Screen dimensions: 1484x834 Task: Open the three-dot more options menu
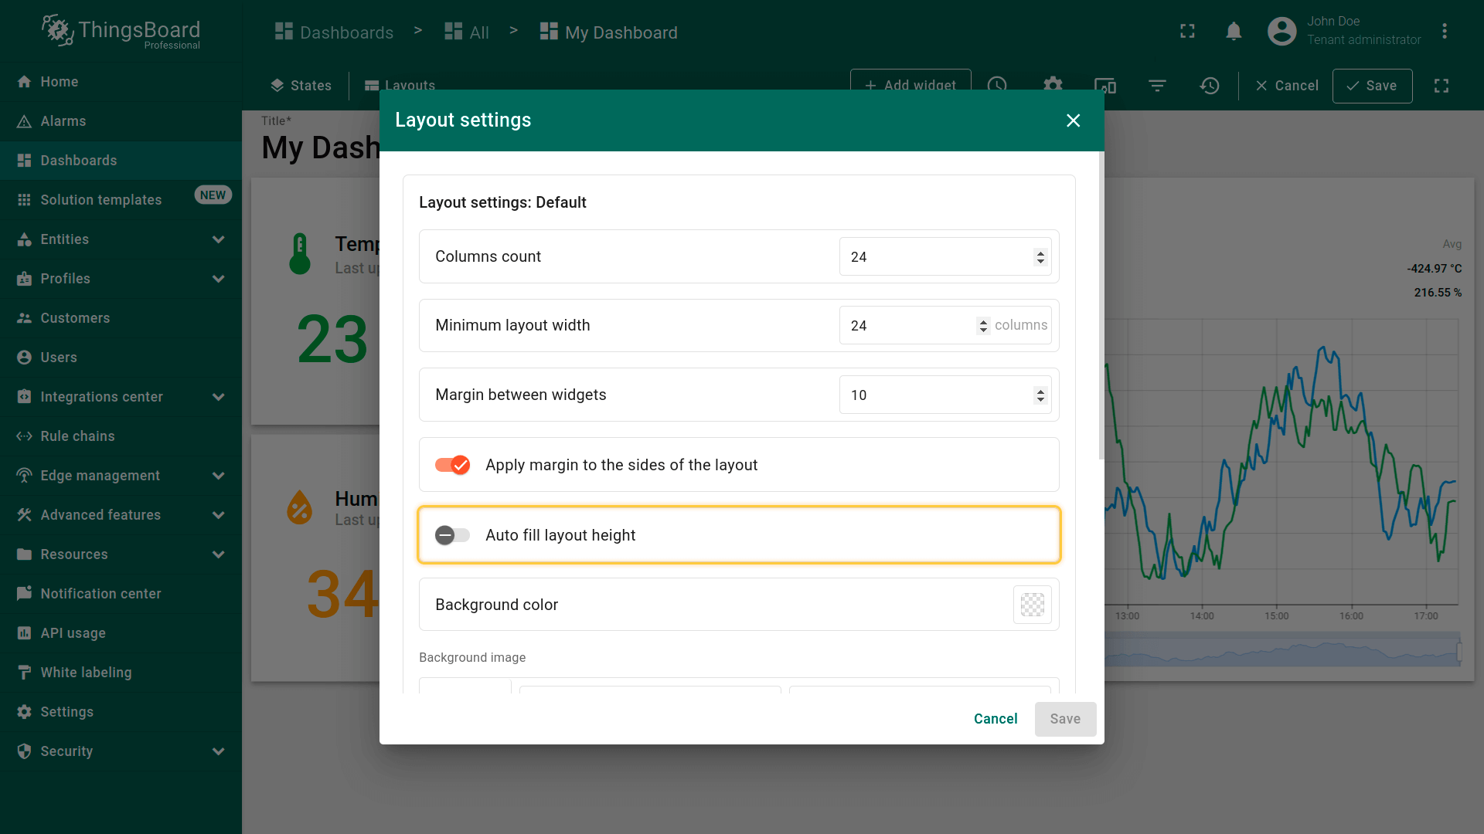tap(1444, 32)
